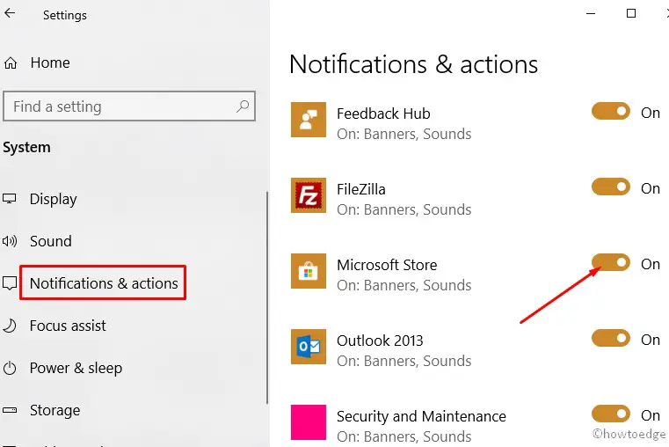Go to Home in Settings sidebar

click(49, 62)
